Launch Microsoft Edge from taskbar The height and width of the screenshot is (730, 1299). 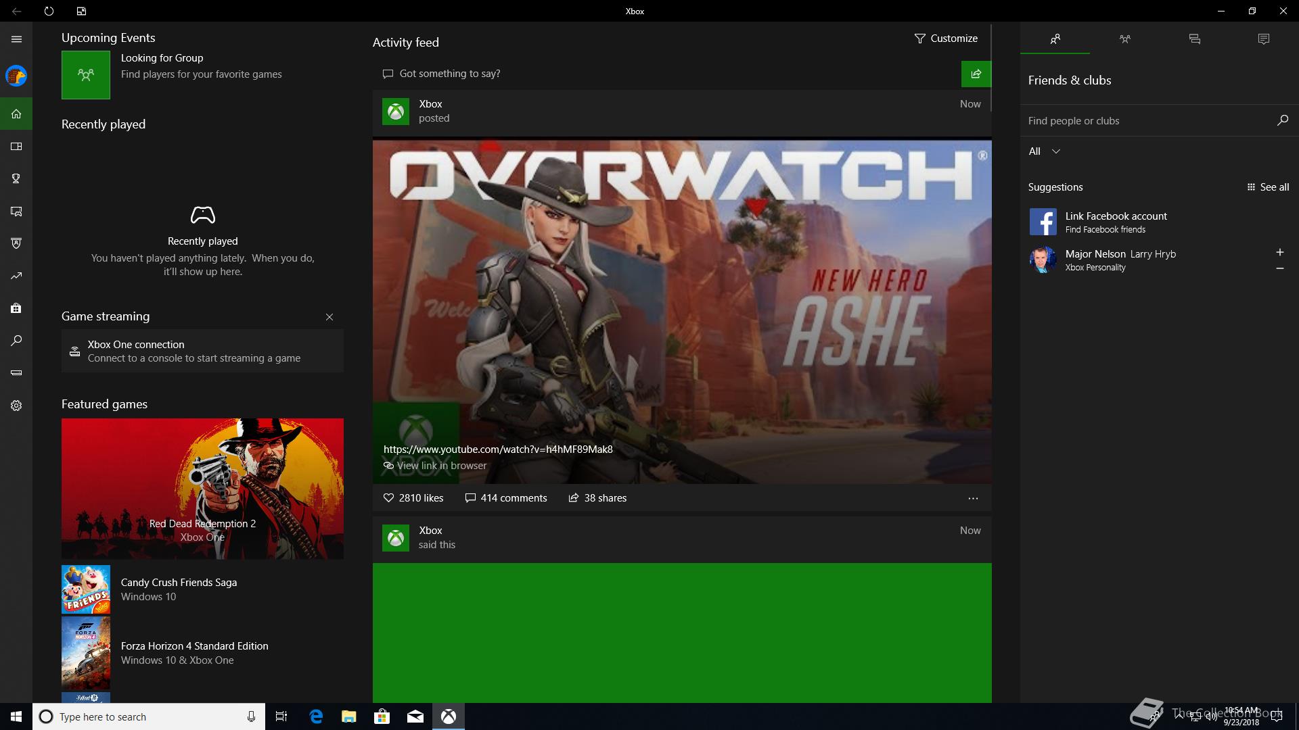[316, 716]
